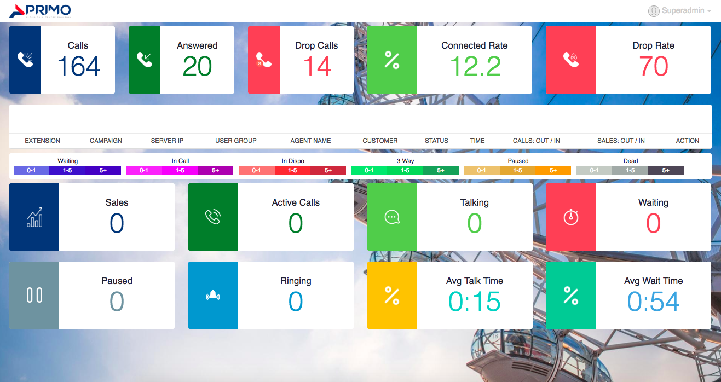Open the Superadmin user dropdown
The height and width of the screenshot is (382, 721).
point(679,11)
